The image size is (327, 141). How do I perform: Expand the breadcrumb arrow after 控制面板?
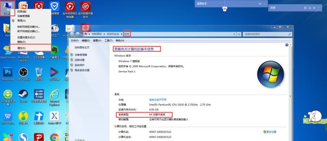tap(104, 34)
